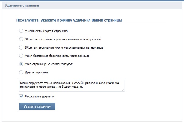
Task: Choose radio circle for 'отнимает слишком много времени'
Action: 21,39
